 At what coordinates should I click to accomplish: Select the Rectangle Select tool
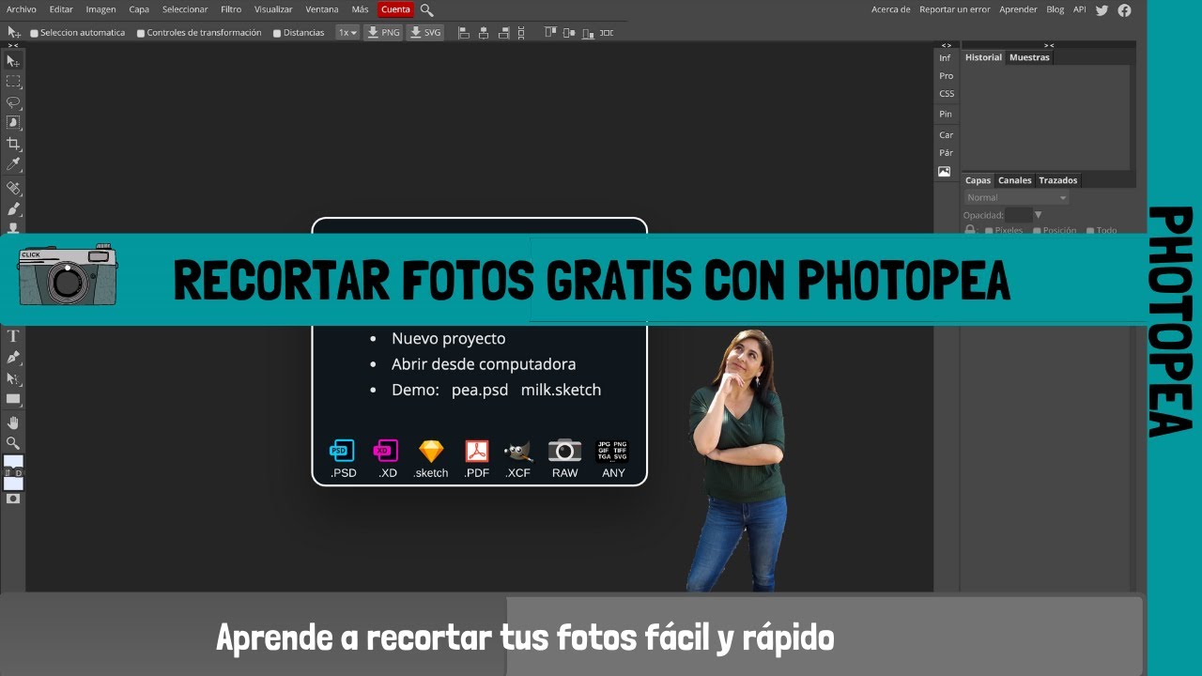13,82
